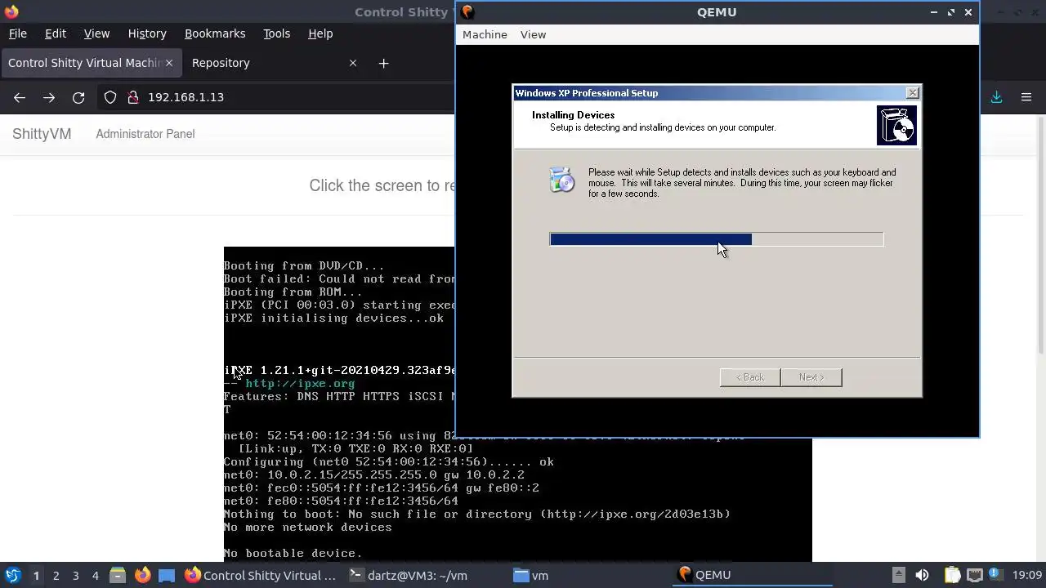Image resolution: width=1046 pixels, height=588 pixels.
Task: Click the Firefox page vertical scrollbar
Action: tap(1040, 237)
